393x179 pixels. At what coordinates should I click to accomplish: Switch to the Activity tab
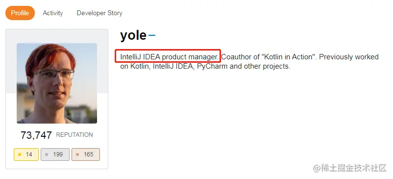point(52,13)
